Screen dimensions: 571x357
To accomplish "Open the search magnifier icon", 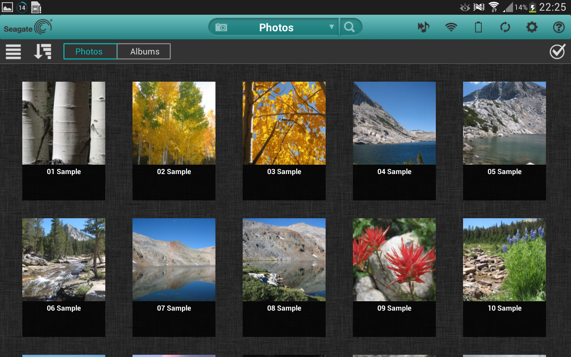I will pos(350,27).
